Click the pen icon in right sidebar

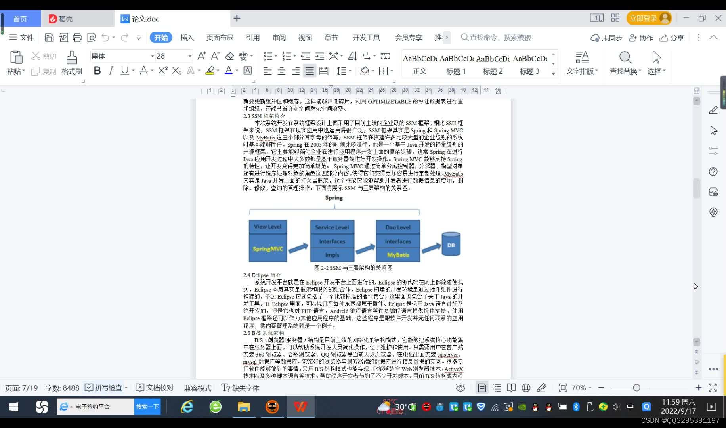tap(713, 110)
